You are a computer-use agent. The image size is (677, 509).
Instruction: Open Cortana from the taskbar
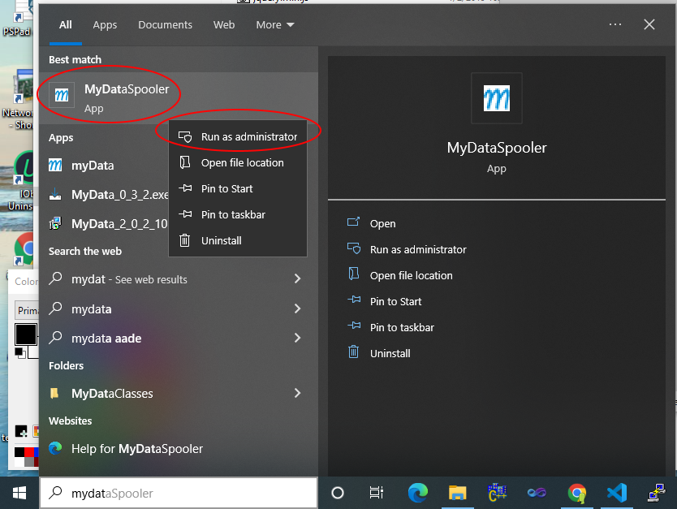tap(338, 493)
